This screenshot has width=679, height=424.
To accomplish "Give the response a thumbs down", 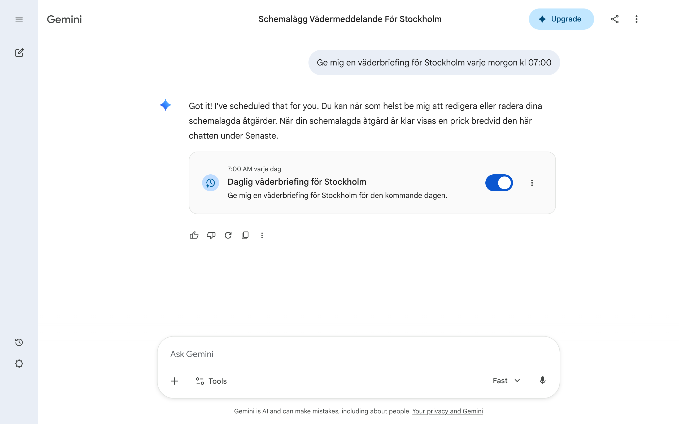I will (211, 235).
